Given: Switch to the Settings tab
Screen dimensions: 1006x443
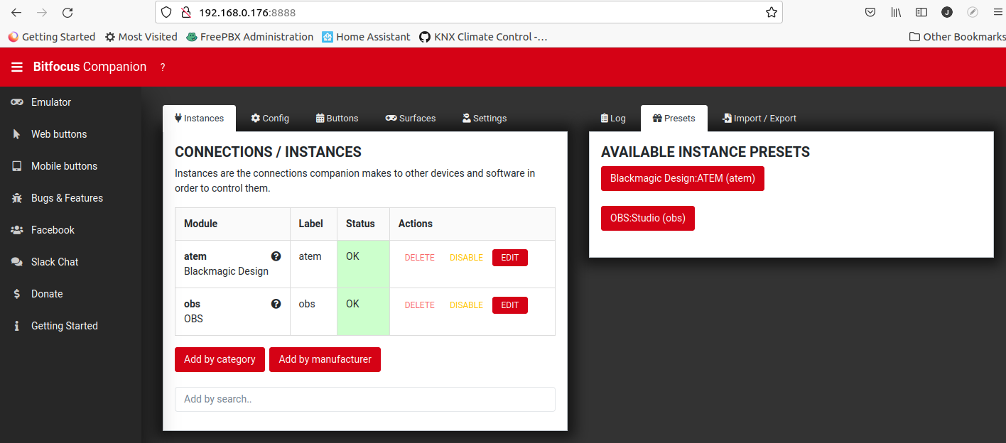Looking at the screenshot, I should pyautogui.click(x=485, y=119).
